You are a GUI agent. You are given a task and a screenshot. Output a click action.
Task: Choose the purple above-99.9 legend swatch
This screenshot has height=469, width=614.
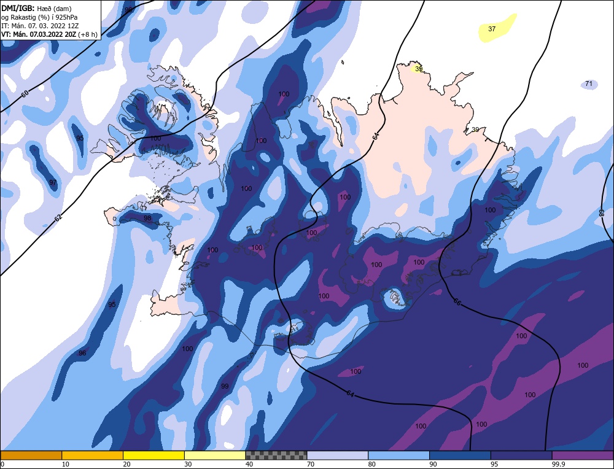point(583,455)
